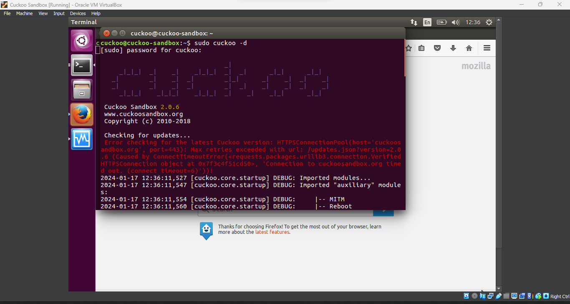Click the Pocket icon in Firefox

click(437, 48)
